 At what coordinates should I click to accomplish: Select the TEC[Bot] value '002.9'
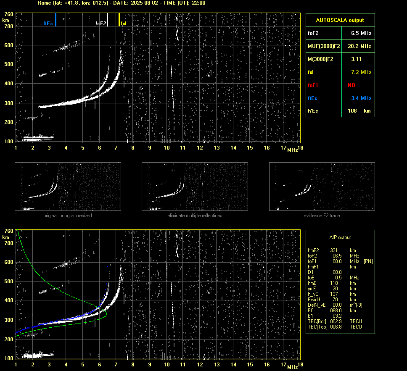(336, 321)
